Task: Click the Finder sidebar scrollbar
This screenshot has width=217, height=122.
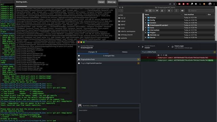Action: pos(143,22)
